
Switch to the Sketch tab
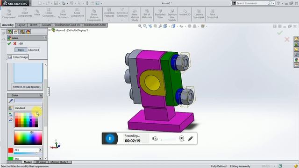[x=34, y=25]
